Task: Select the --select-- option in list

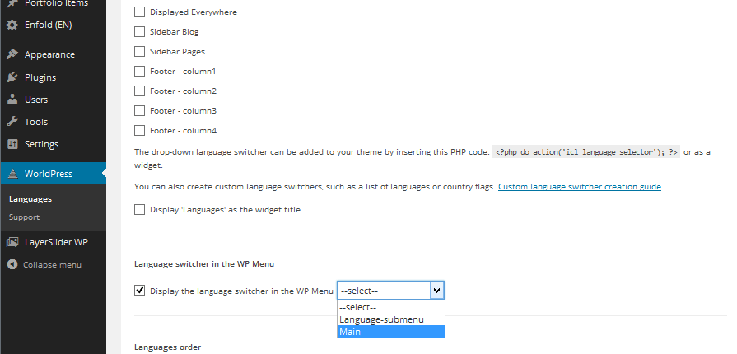Action: click(390, 307)
